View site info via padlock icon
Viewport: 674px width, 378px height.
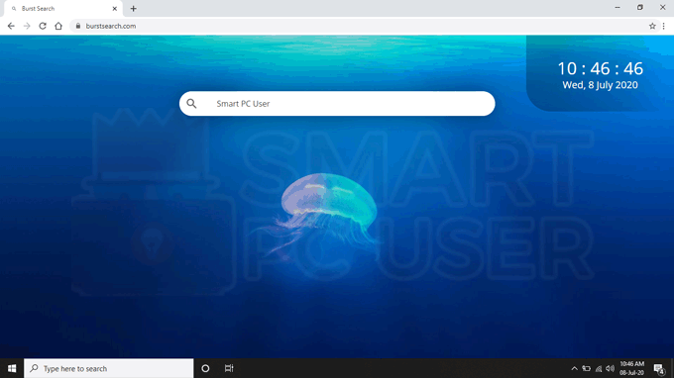pyautogui.click(x=77, y=26)
